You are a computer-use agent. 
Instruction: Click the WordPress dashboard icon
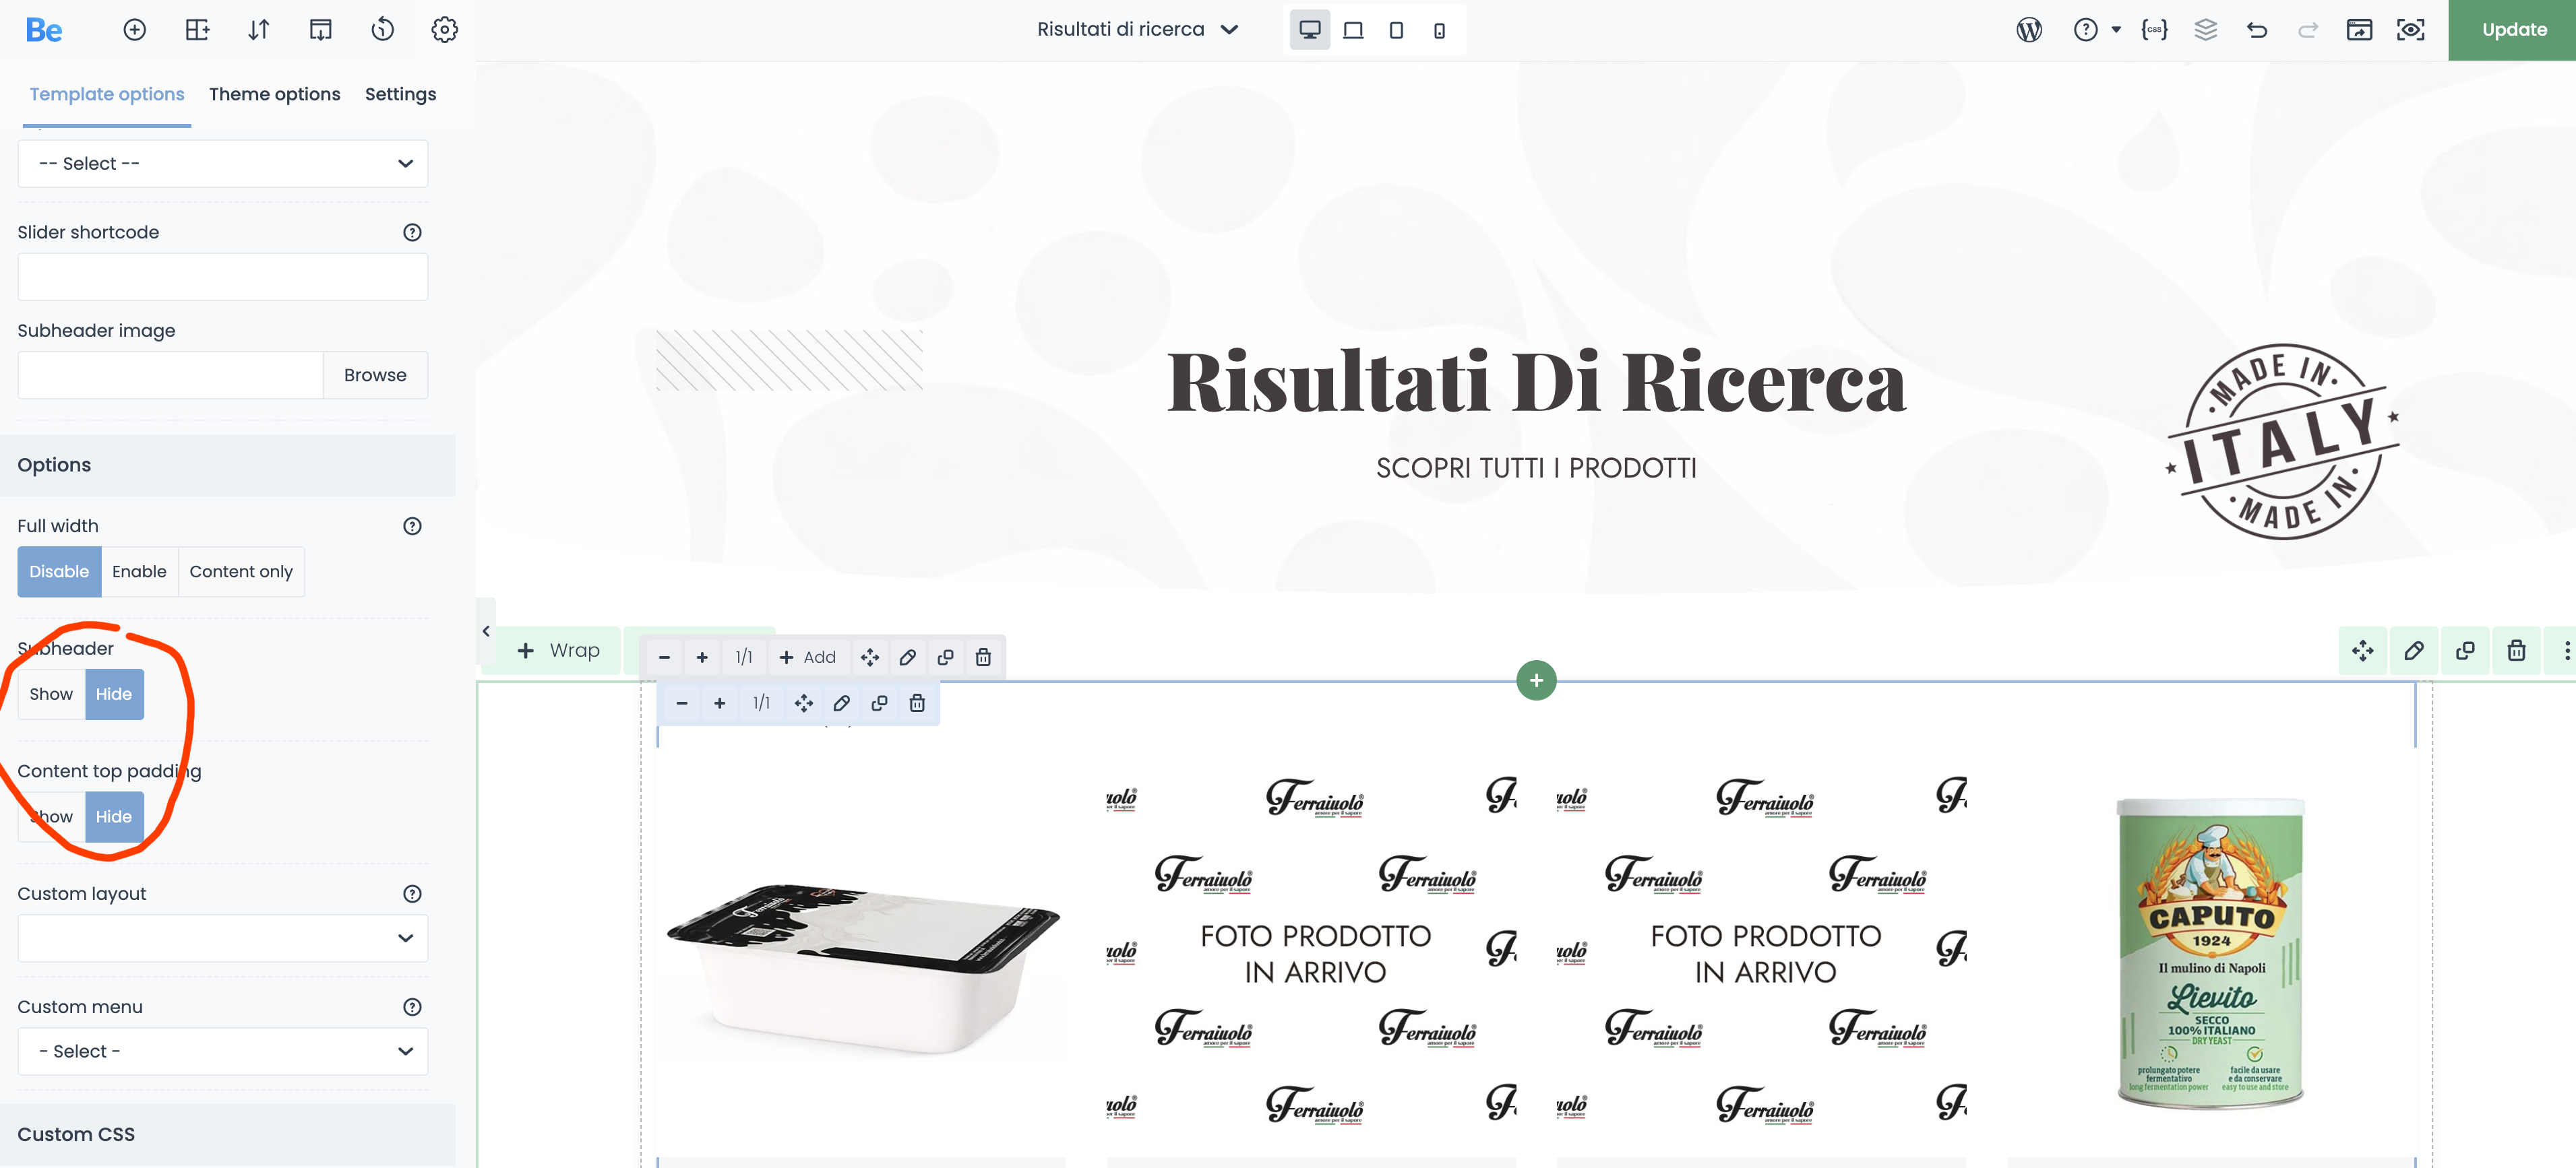tap(2029, 30)
